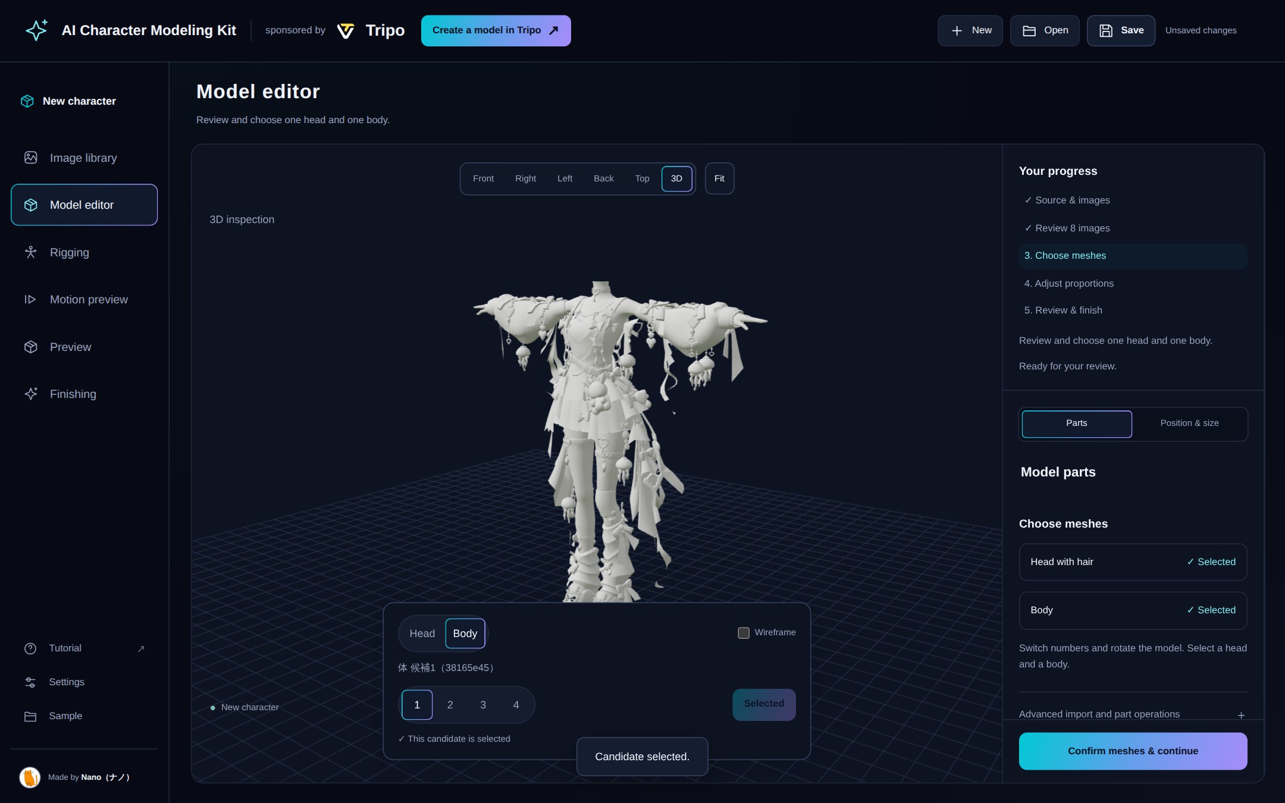Create a New project

970,30
